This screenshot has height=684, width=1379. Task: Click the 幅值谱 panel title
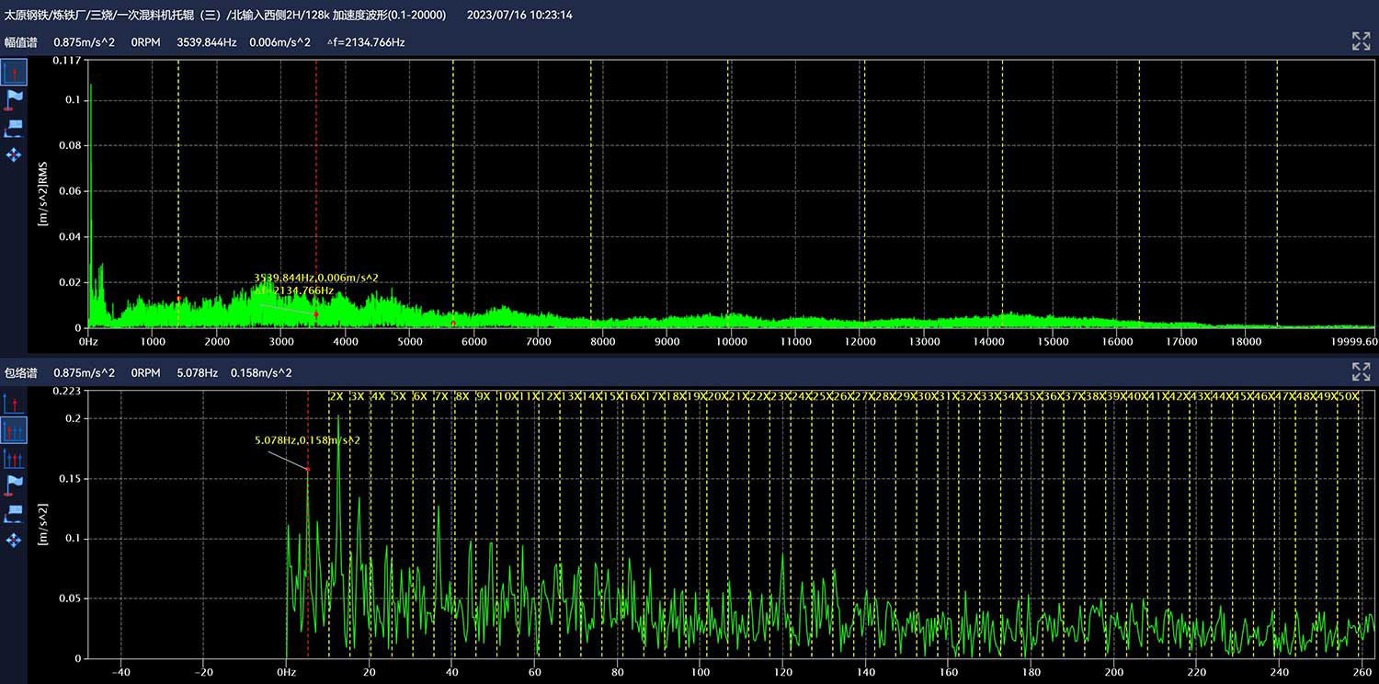click(20, 42)
